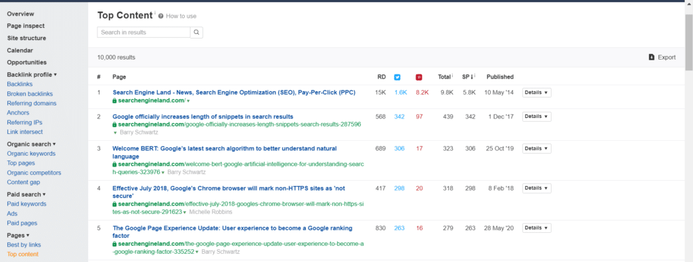This screenshot has height=262, width=693.
Task: Open Details dropdown for Page Experience Update row
Action: pyautogui.click(x=537, y=228)
